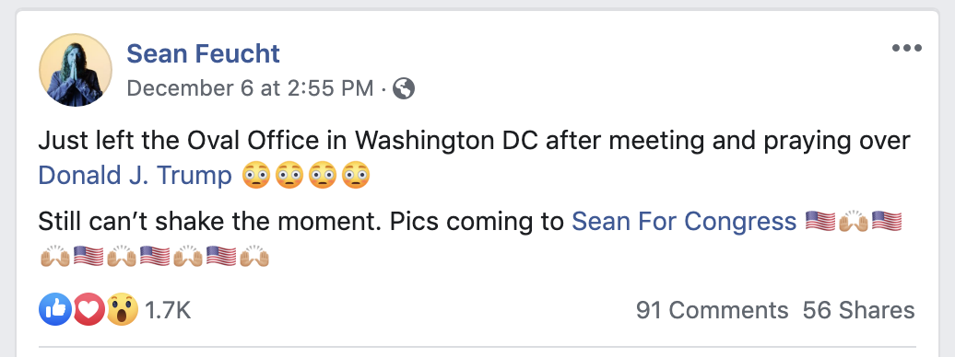
Task: Click the first flushed face emoji after Trump
Action: [x=256, y=177]
